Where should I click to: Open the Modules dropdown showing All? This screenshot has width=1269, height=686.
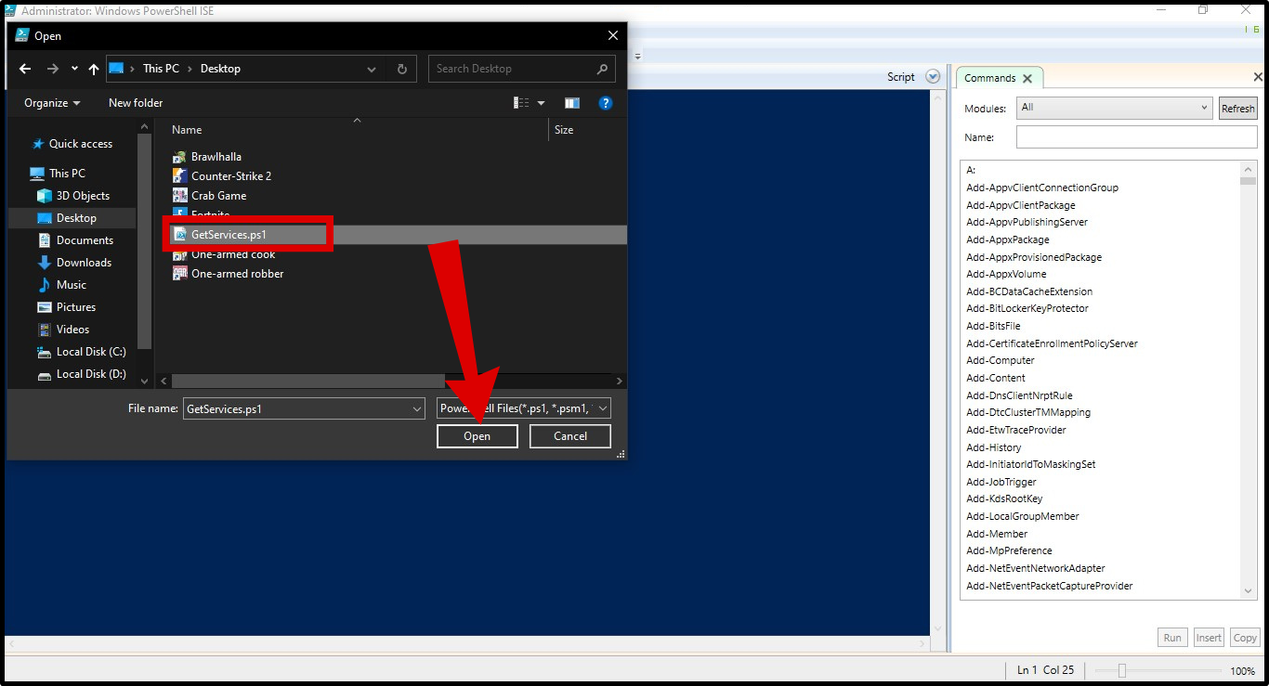point(1114,108)
